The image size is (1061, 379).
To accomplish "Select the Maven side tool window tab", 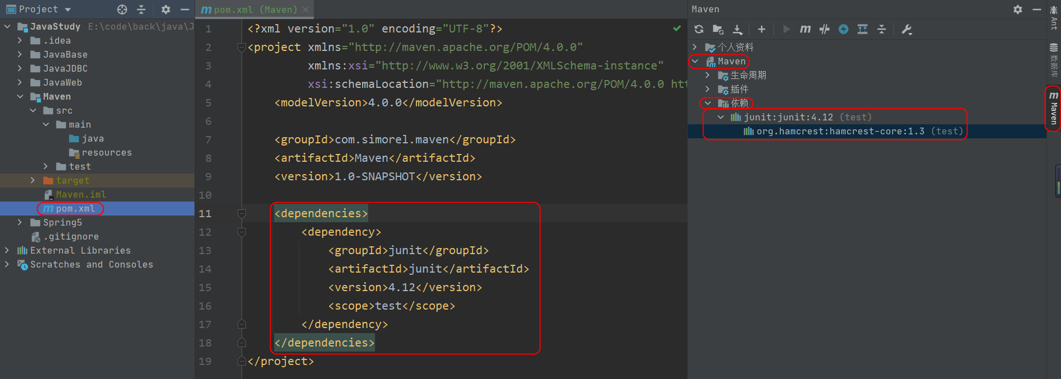I will click(1054, 109).
